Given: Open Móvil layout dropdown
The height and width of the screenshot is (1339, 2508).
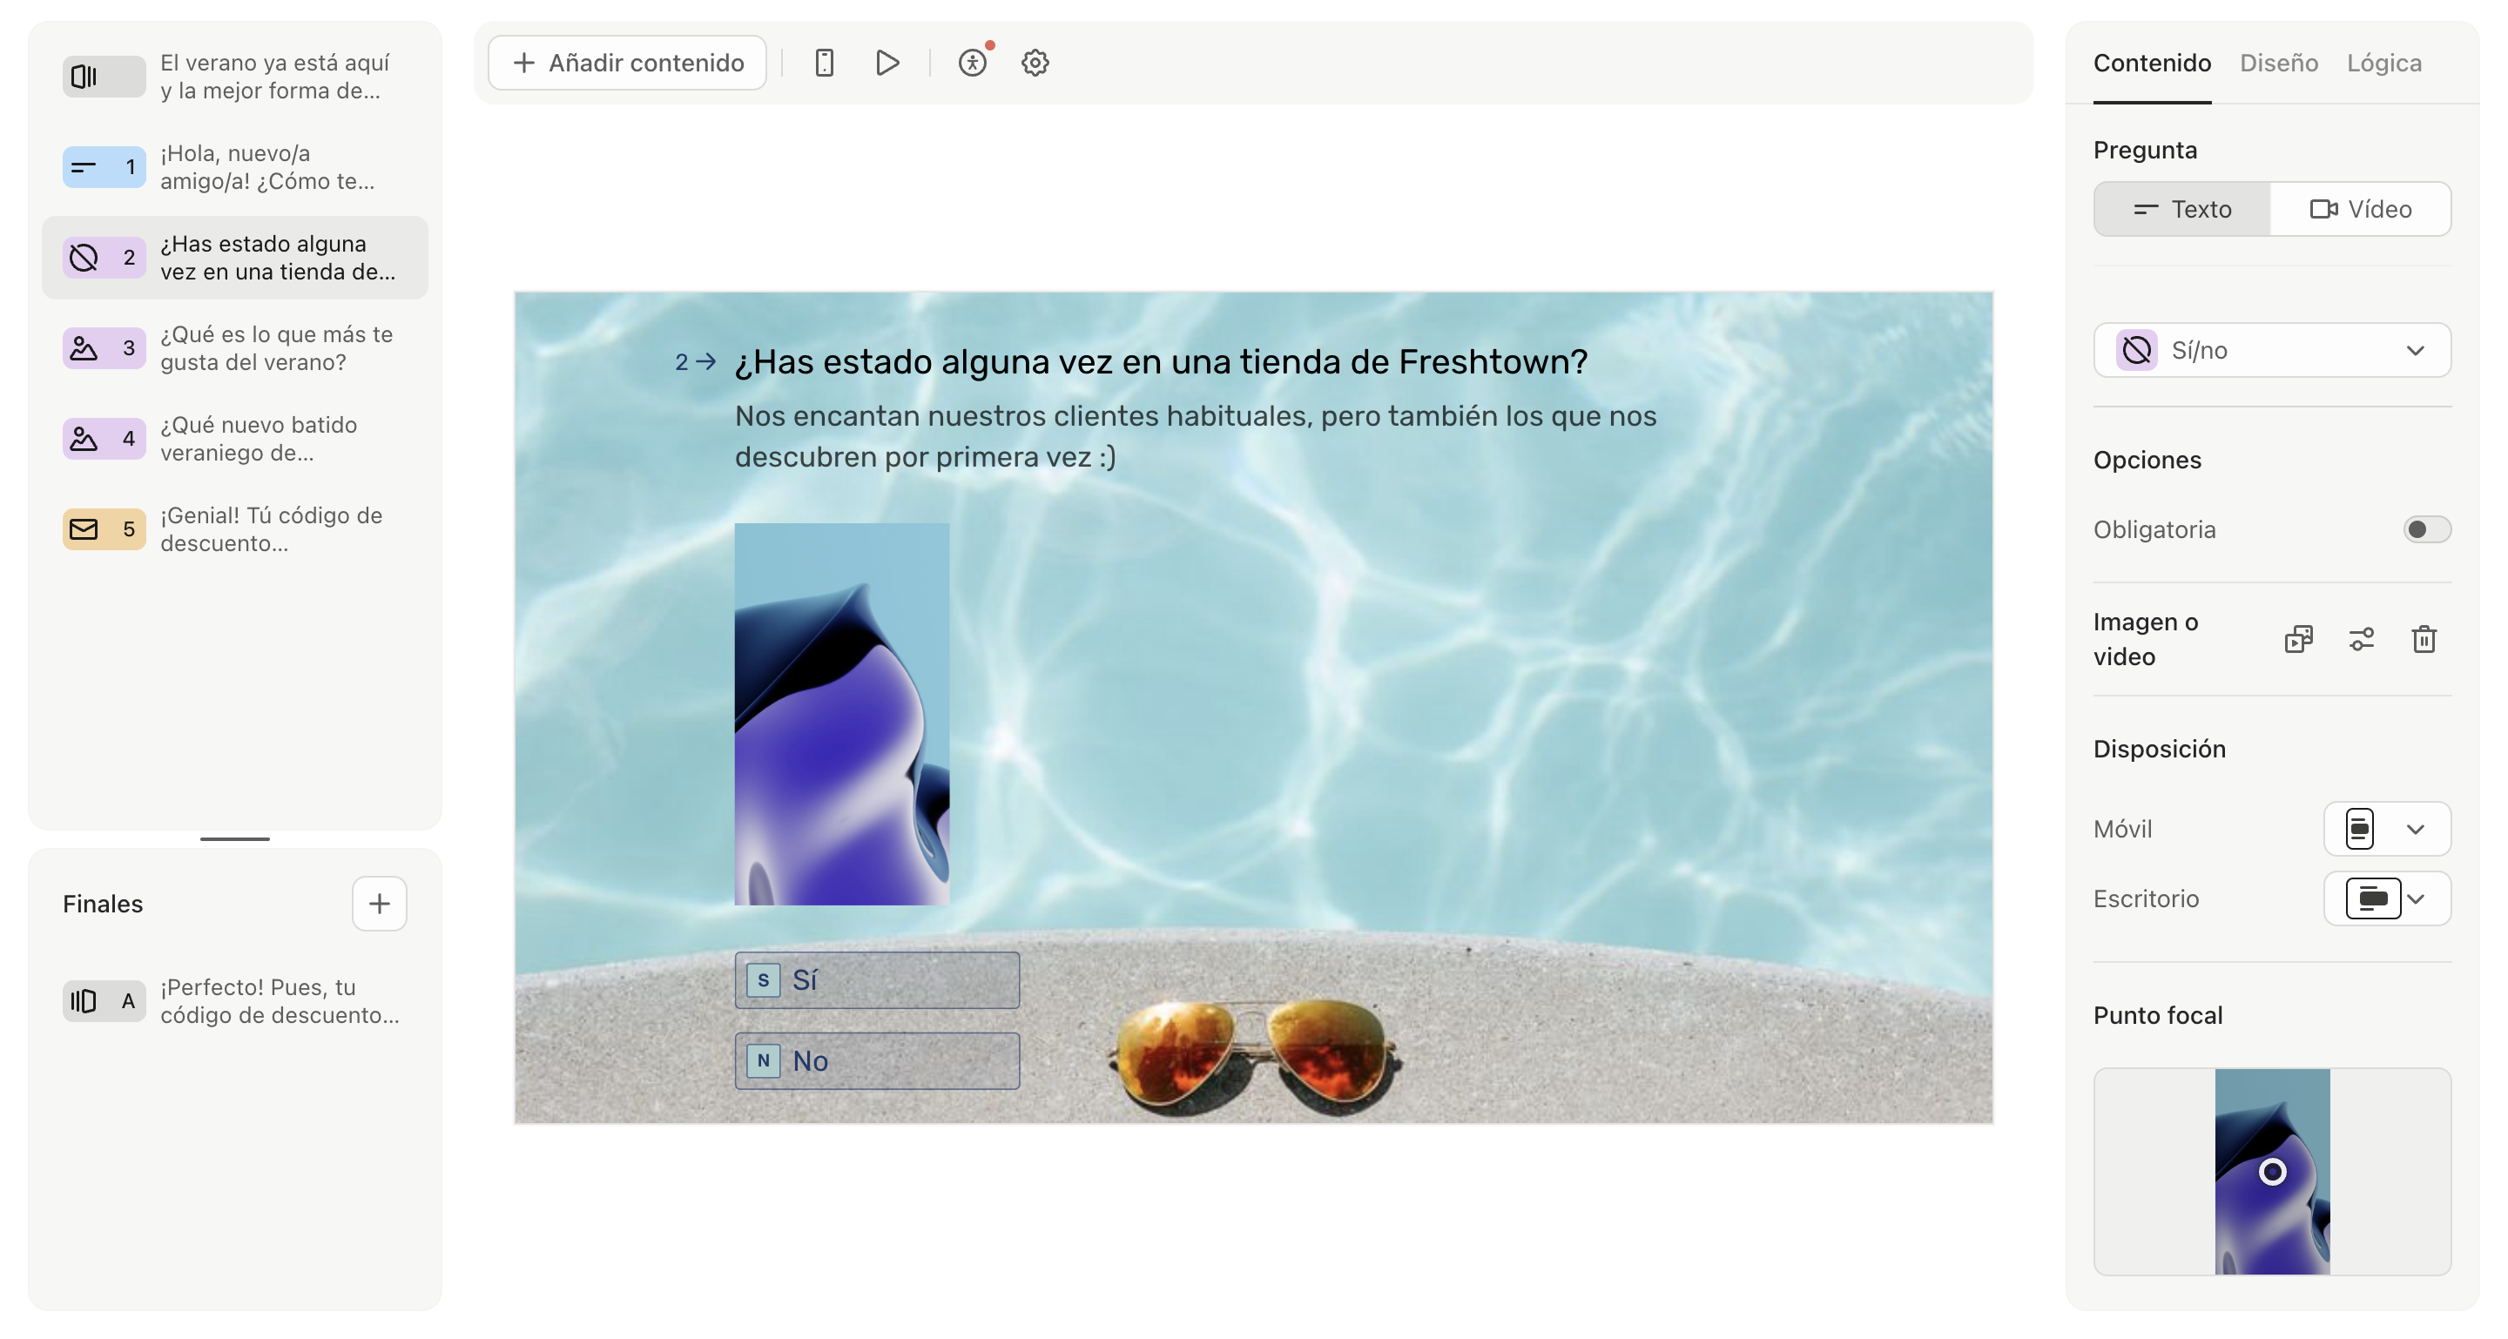Looking at the screenshot, I should [x=2387, y=829].
